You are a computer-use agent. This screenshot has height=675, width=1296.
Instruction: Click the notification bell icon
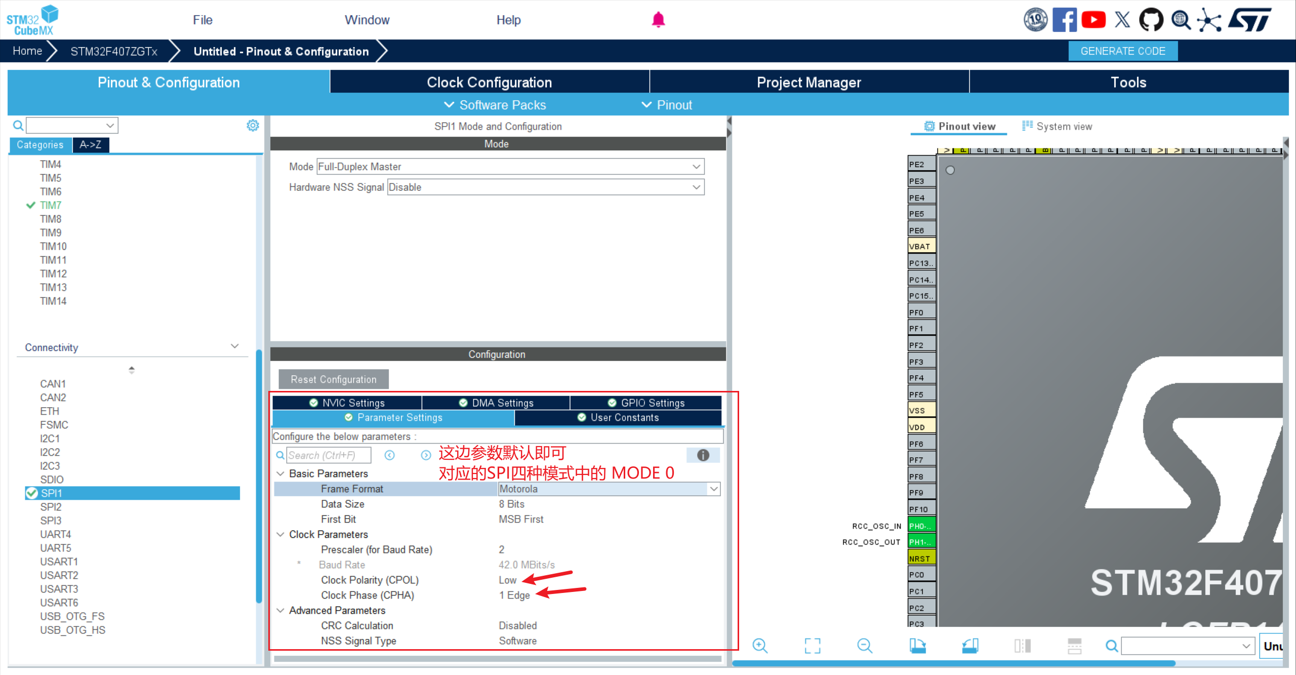(658, 20)
